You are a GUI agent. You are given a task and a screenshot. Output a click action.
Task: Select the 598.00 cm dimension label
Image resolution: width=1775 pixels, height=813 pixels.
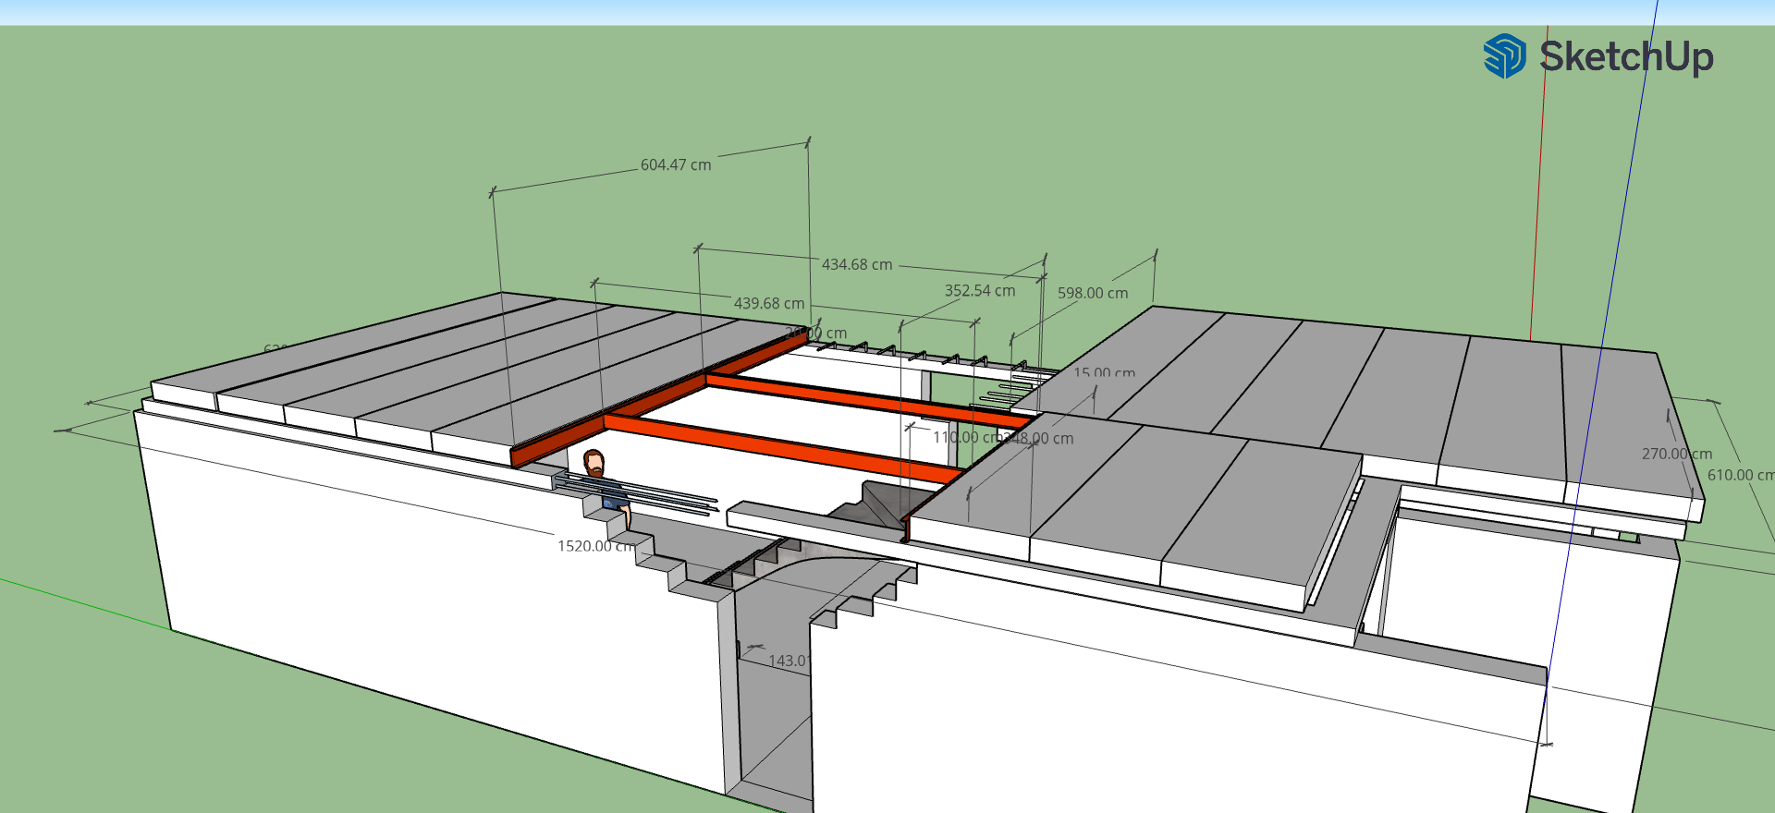tap(1093, 293)
